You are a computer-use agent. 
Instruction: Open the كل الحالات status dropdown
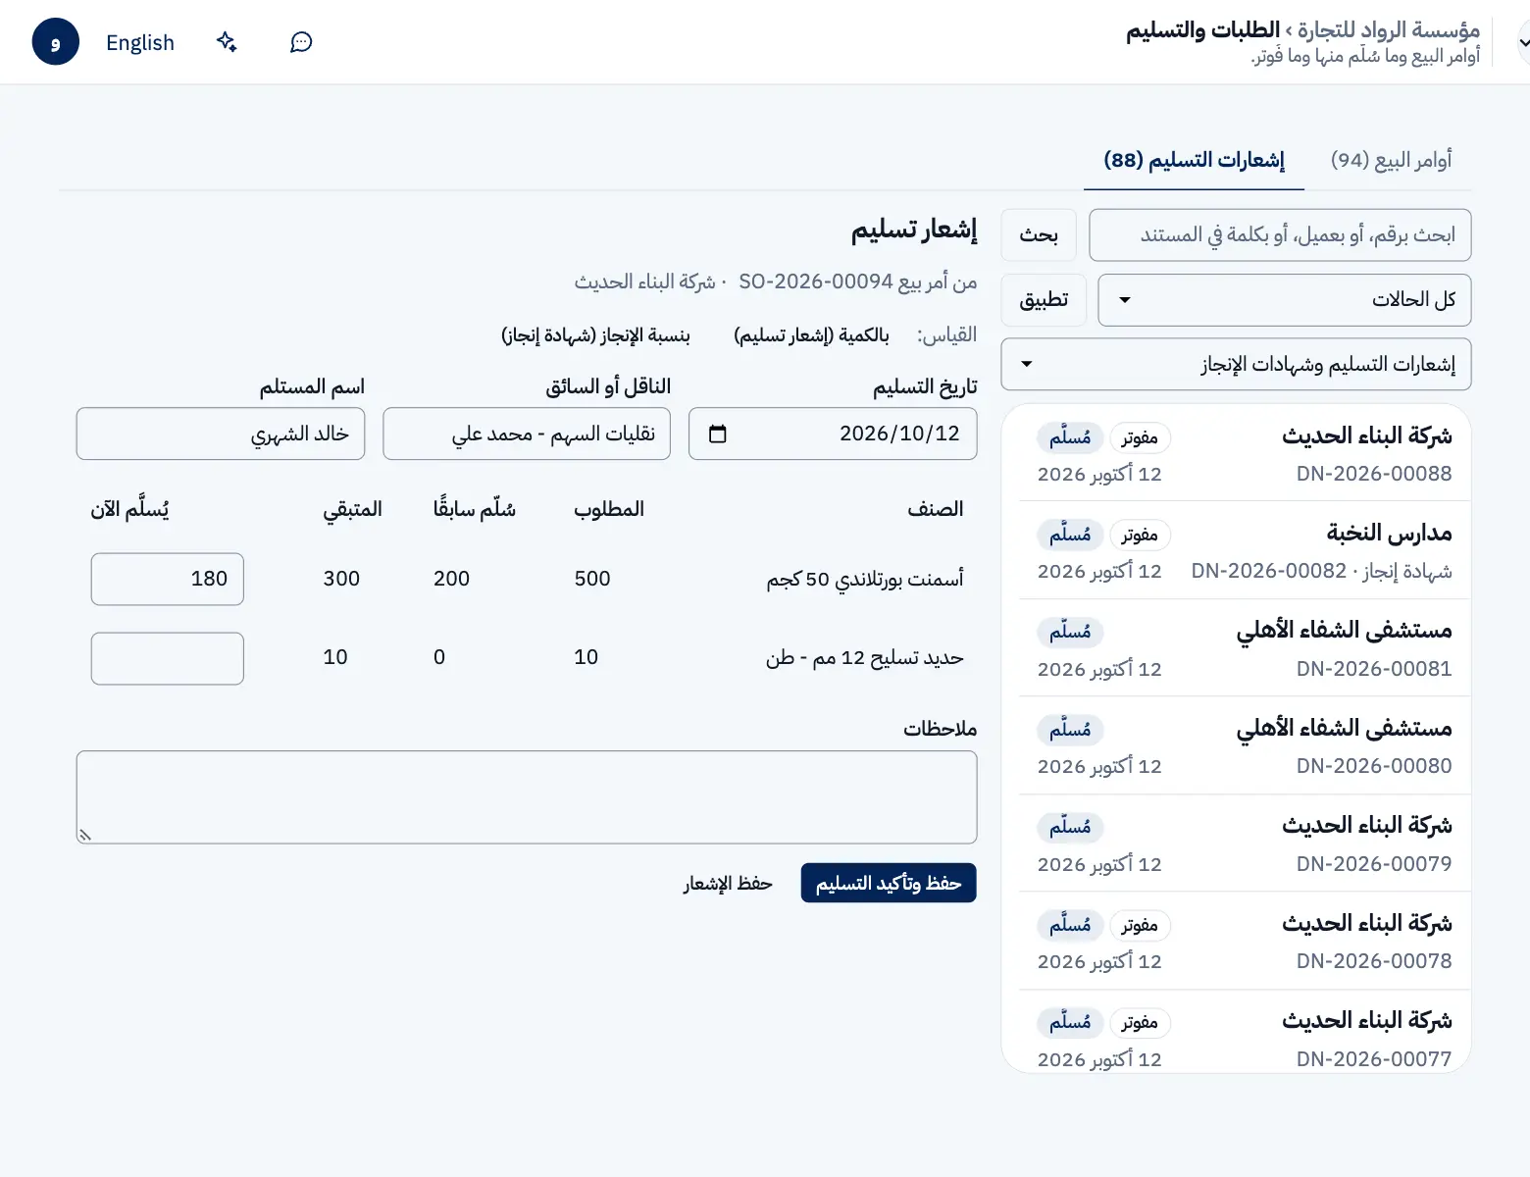[x=1285, y=299]
